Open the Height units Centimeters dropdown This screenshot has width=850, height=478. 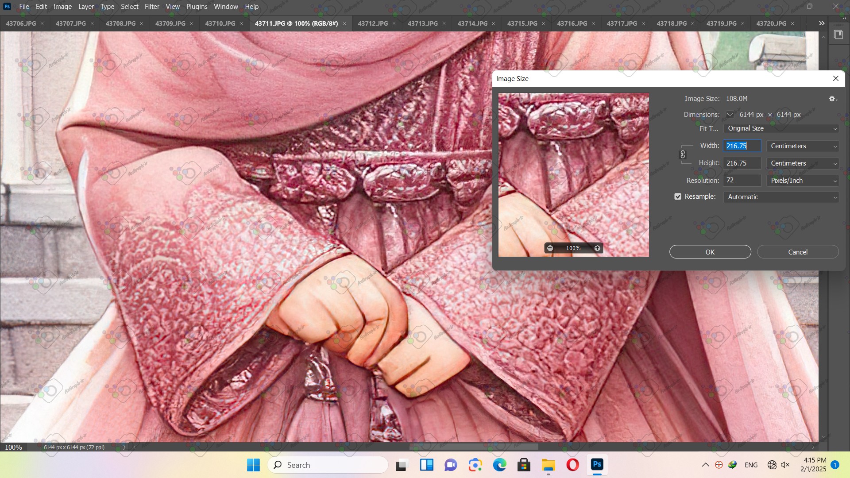pos(803,163)
